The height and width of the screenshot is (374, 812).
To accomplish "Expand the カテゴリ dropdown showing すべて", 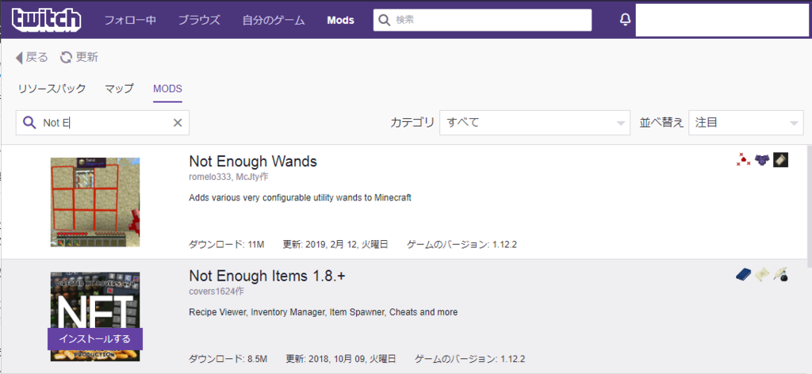I will point(534,123).
